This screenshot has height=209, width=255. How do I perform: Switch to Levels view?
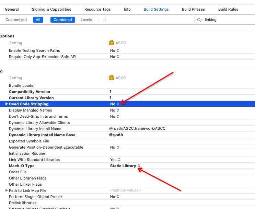click(x=86, y=20)
